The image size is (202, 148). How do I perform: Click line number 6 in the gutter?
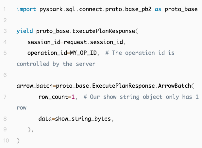(5, 75)
